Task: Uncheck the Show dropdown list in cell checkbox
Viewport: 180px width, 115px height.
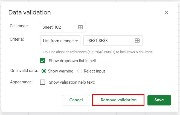Action: [42, 61]
